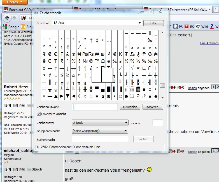Select the full block █ character

pos(109,89)
